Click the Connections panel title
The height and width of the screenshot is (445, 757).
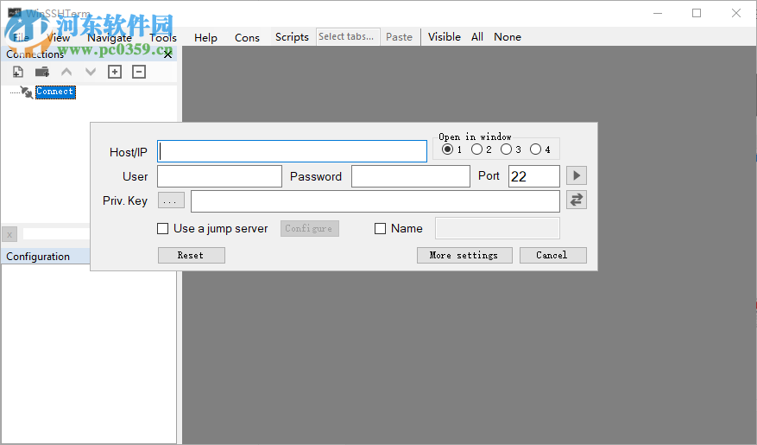click(x=35, y=54)
